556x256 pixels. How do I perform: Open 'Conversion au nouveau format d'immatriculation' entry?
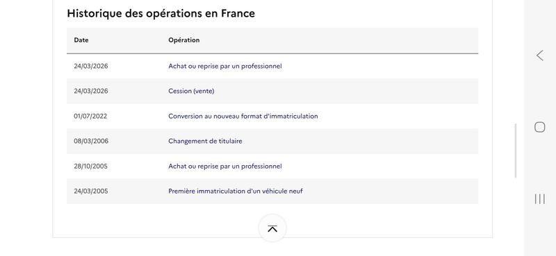pyautogui.click(x=243, y=116)
